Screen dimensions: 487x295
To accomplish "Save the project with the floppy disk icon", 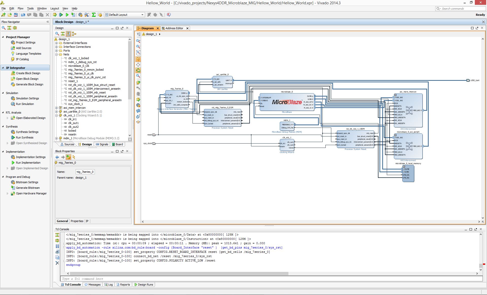I will 16,15.
